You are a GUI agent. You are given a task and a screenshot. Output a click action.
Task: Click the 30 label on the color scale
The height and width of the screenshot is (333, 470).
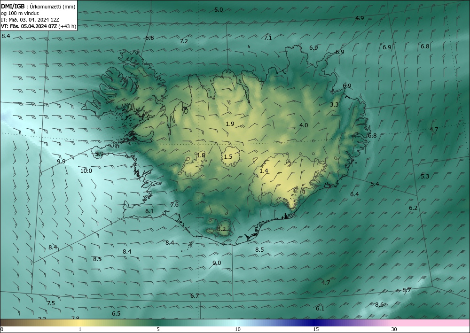[394, 329]
